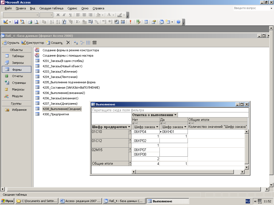The width and height of the screenshot is (274, 205).
Task: Click the Пуск Start button
Action: pyautogui.click(x=7, y=201)
